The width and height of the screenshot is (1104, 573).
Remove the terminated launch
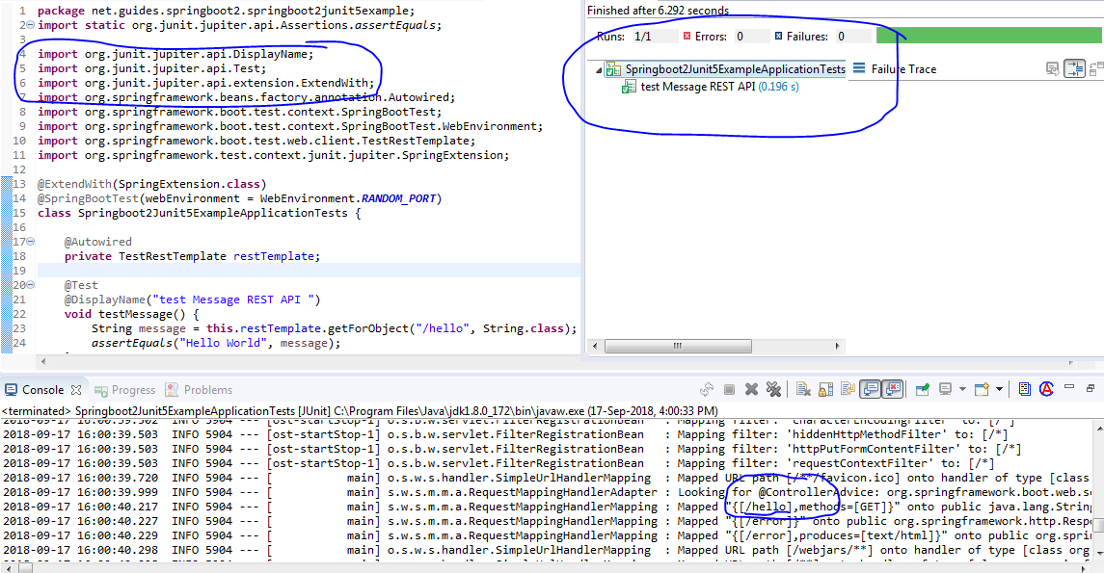pos(751,389)
